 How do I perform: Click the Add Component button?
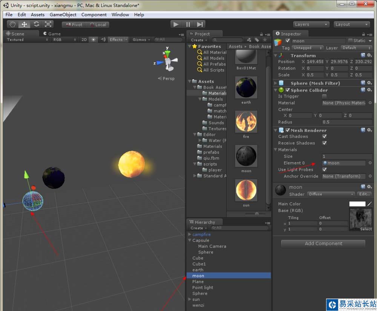[323, 244]
